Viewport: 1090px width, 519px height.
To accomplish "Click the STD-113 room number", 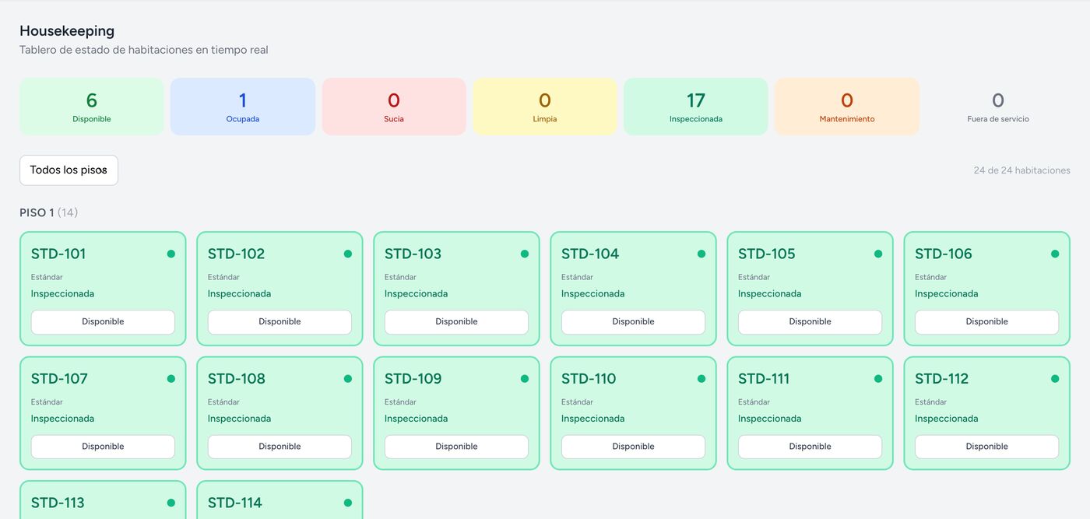I will coord(58,503).
